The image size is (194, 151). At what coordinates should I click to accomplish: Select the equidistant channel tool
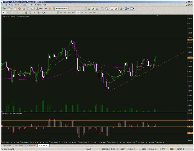pos(26,13)
